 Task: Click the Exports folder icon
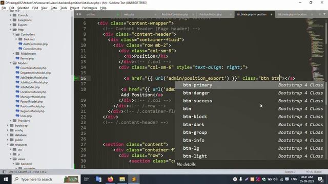[x=14, y=25]
